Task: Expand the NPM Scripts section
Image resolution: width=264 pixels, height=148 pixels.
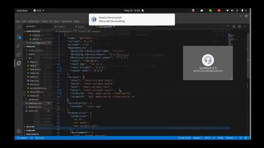Action: pyautogui.click(x=33, y=134)
